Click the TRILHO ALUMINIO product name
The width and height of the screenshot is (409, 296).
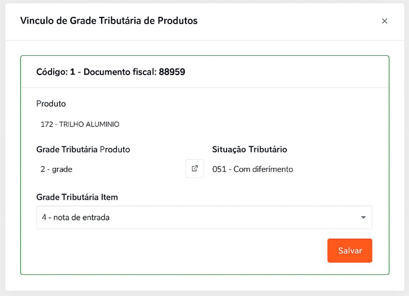pyautogui.click(x=89, y=124)
